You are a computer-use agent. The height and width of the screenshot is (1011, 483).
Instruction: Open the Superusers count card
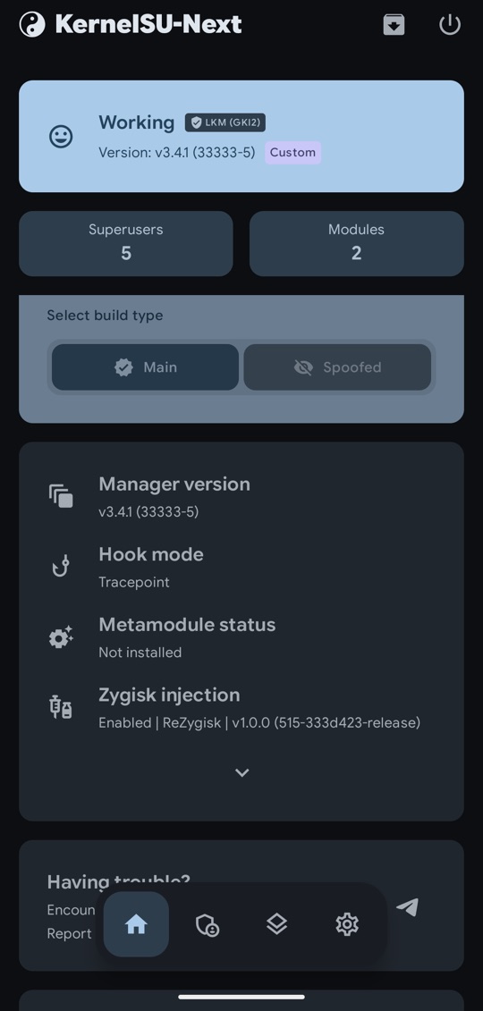[126, 244]
